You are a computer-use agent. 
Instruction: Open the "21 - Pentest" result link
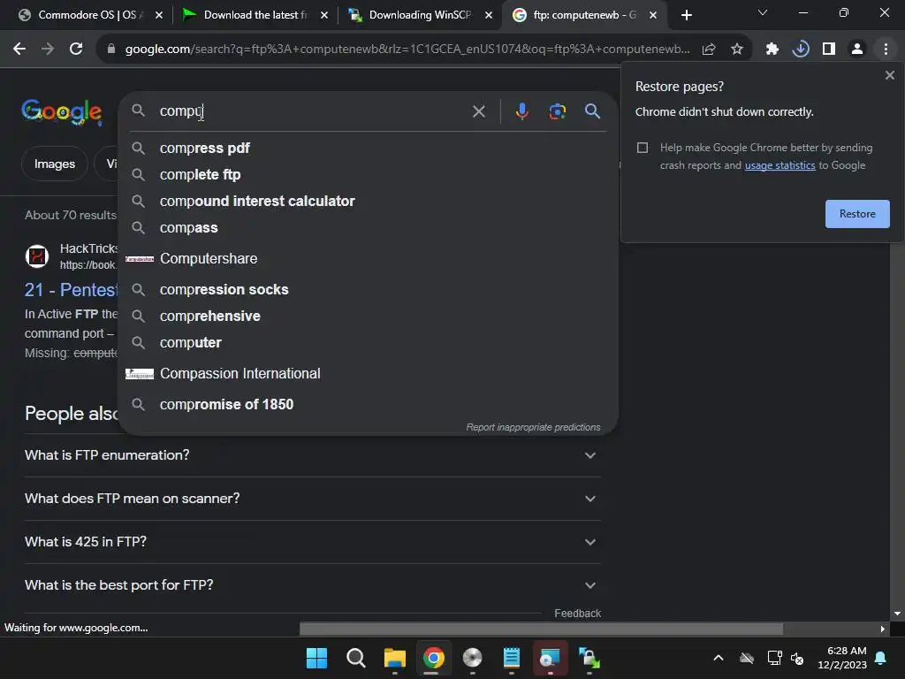[x=71, y=289]
